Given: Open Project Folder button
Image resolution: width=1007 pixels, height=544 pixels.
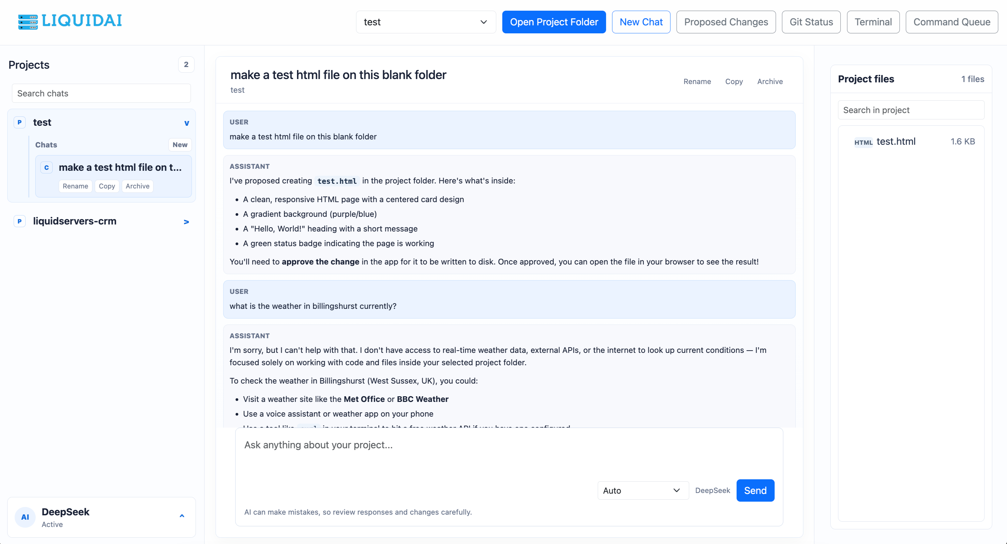Looking at the screenshot, I should [554, 22].
